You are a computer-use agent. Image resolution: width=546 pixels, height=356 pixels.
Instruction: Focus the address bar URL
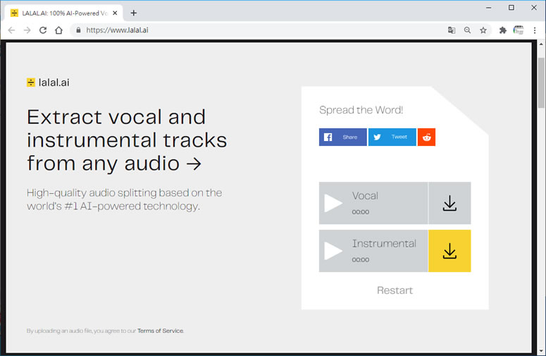tap(118, 30)
